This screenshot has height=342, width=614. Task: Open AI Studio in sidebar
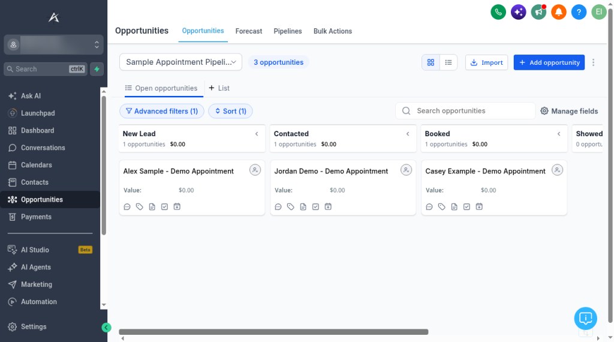click(x=50, y=250)
